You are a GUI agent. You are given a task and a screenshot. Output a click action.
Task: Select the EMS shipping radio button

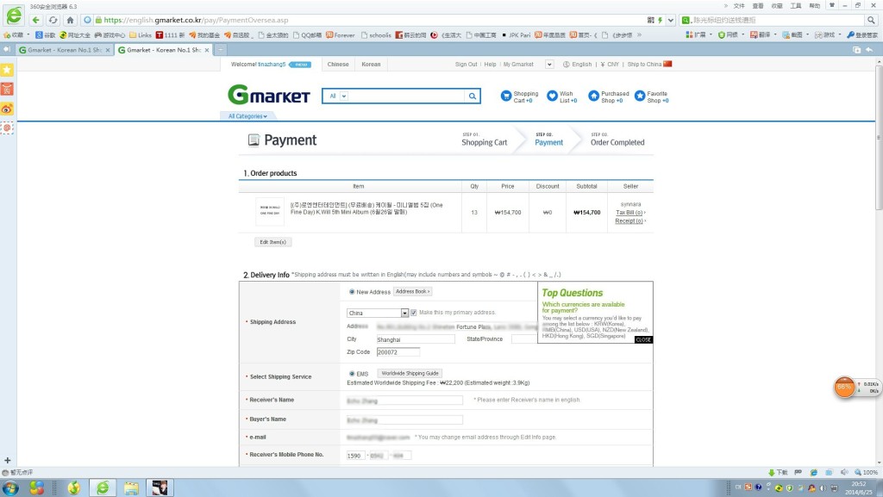(x=352, y=374)
